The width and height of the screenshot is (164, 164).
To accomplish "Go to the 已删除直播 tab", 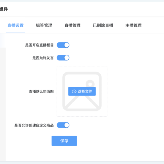I will click(103, 25).
